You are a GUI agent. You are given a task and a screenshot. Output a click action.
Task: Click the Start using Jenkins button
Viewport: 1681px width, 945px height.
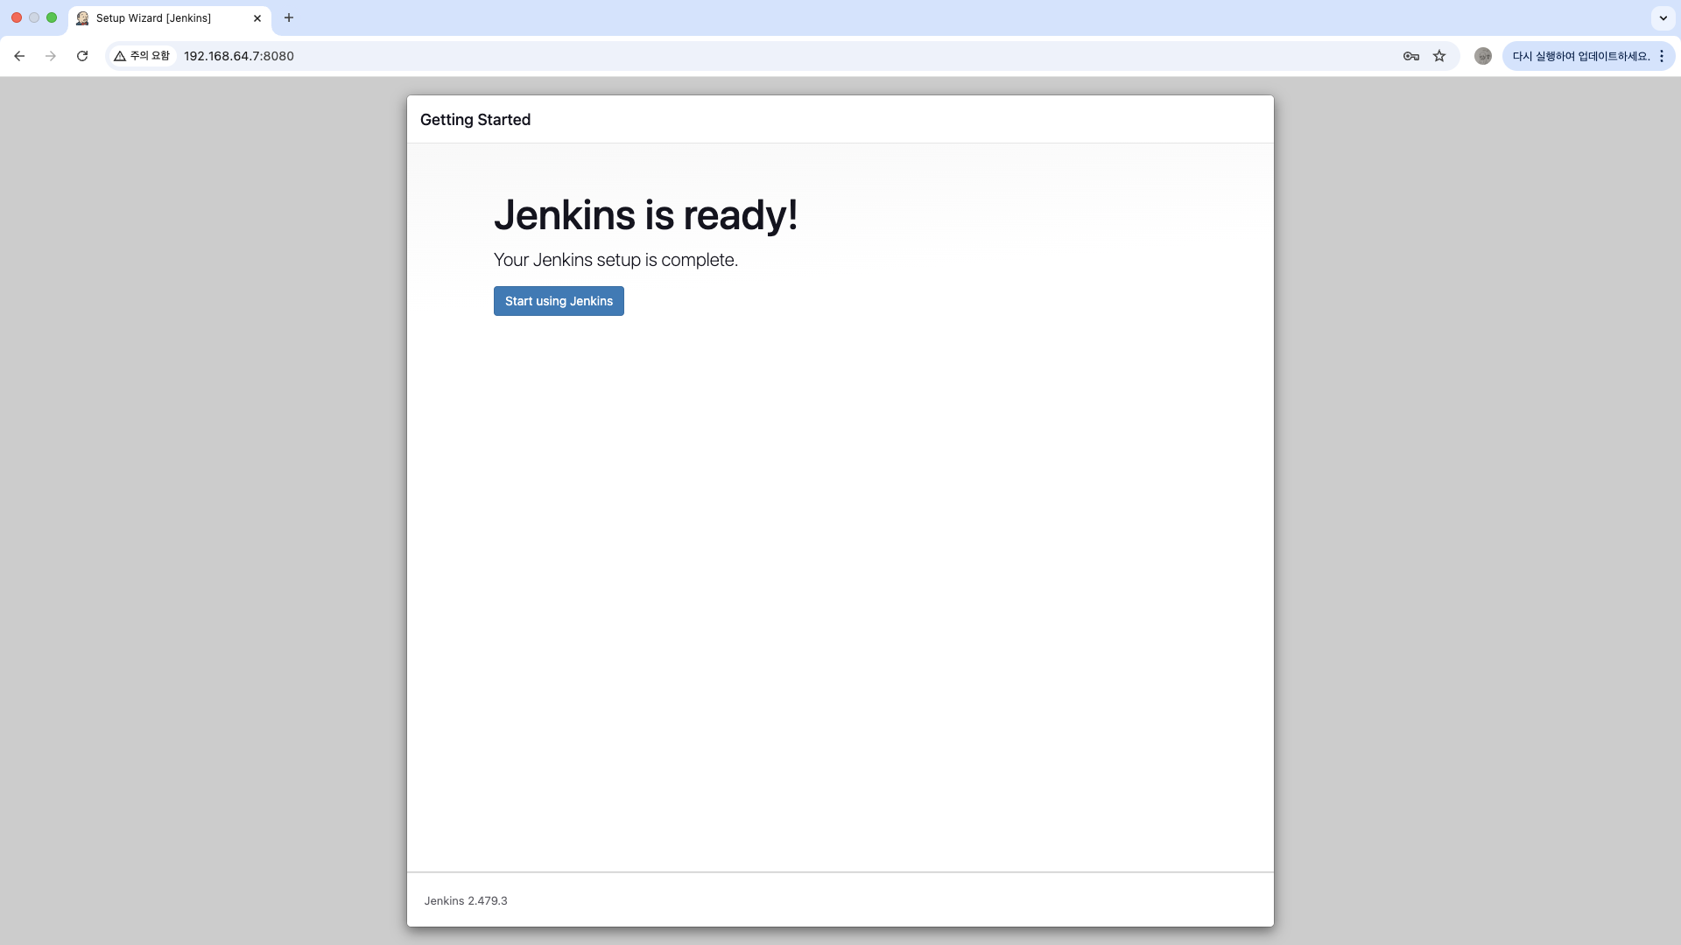coord(559,301)
